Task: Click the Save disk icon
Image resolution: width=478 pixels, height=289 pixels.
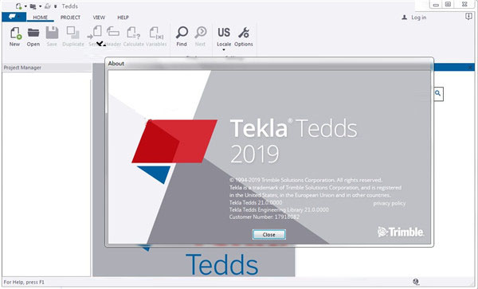Action: click(52, 33)
